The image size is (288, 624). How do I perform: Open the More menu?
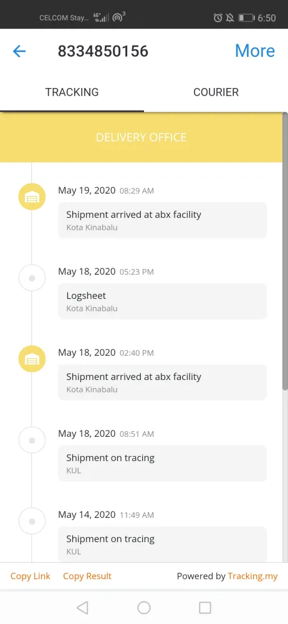coord(254,51)
